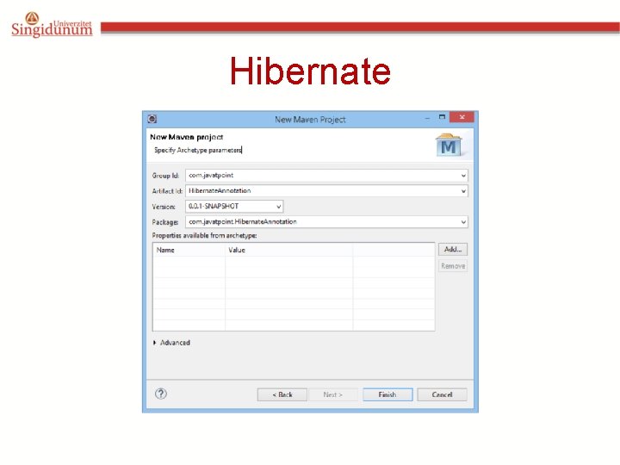Open the Version dropdown arrow
620x465 pixels.
(x=278, y=207)
